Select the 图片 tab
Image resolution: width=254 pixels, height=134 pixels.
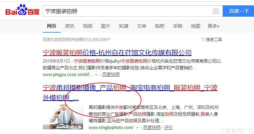click(x=106, y=26)
